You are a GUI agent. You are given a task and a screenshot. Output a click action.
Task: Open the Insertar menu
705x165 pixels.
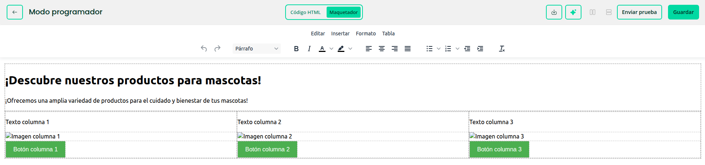tap(340, 34)
